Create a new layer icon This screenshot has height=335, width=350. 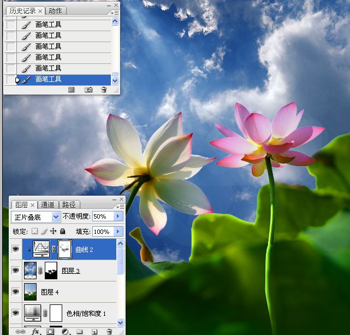click(x=94, y=332)
